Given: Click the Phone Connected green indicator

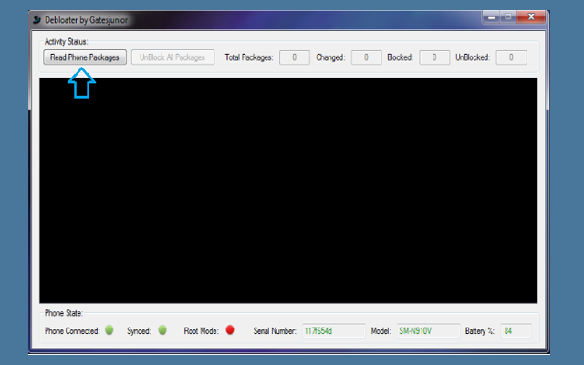Looking at the screenshot, I should point(109,330).
